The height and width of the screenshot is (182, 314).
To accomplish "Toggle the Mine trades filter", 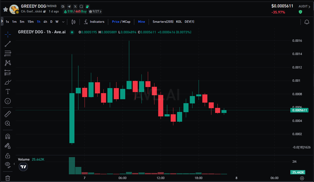I will click(x=141, y=22).
